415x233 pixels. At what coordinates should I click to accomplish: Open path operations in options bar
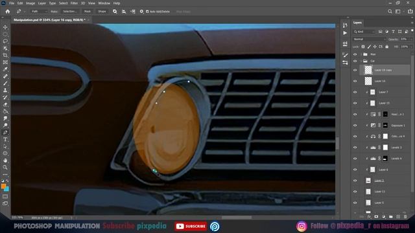click(x=115, y=12)
